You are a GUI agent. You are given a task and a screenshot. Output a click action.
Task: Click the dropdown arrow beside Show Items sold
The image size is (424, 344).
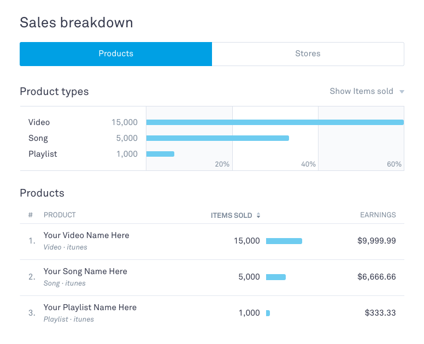point(402,92)
